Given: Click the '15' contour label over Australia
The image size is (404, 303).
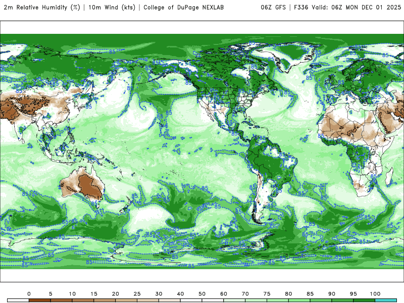Looking at the screenshot, I should (100, 198).
